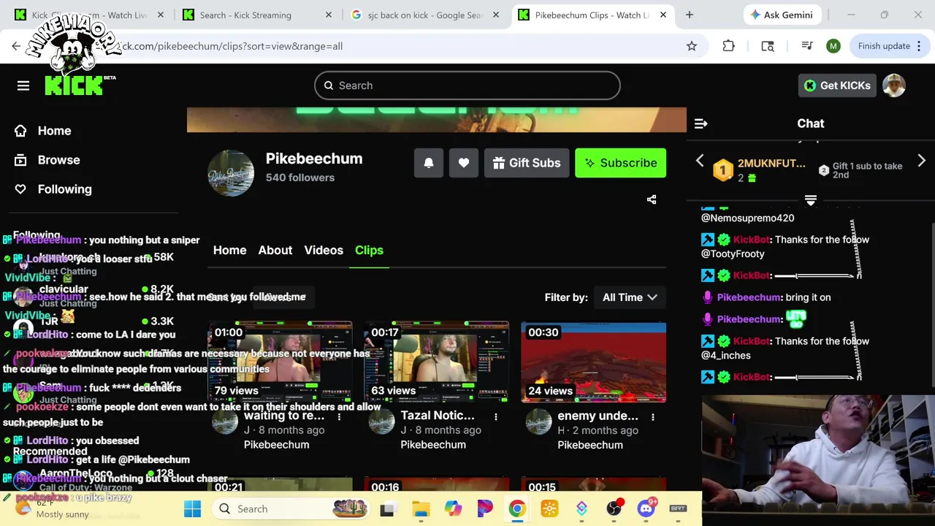Open the About tab
Viewport: 935px width, 526px height.
tap(275, 250)
